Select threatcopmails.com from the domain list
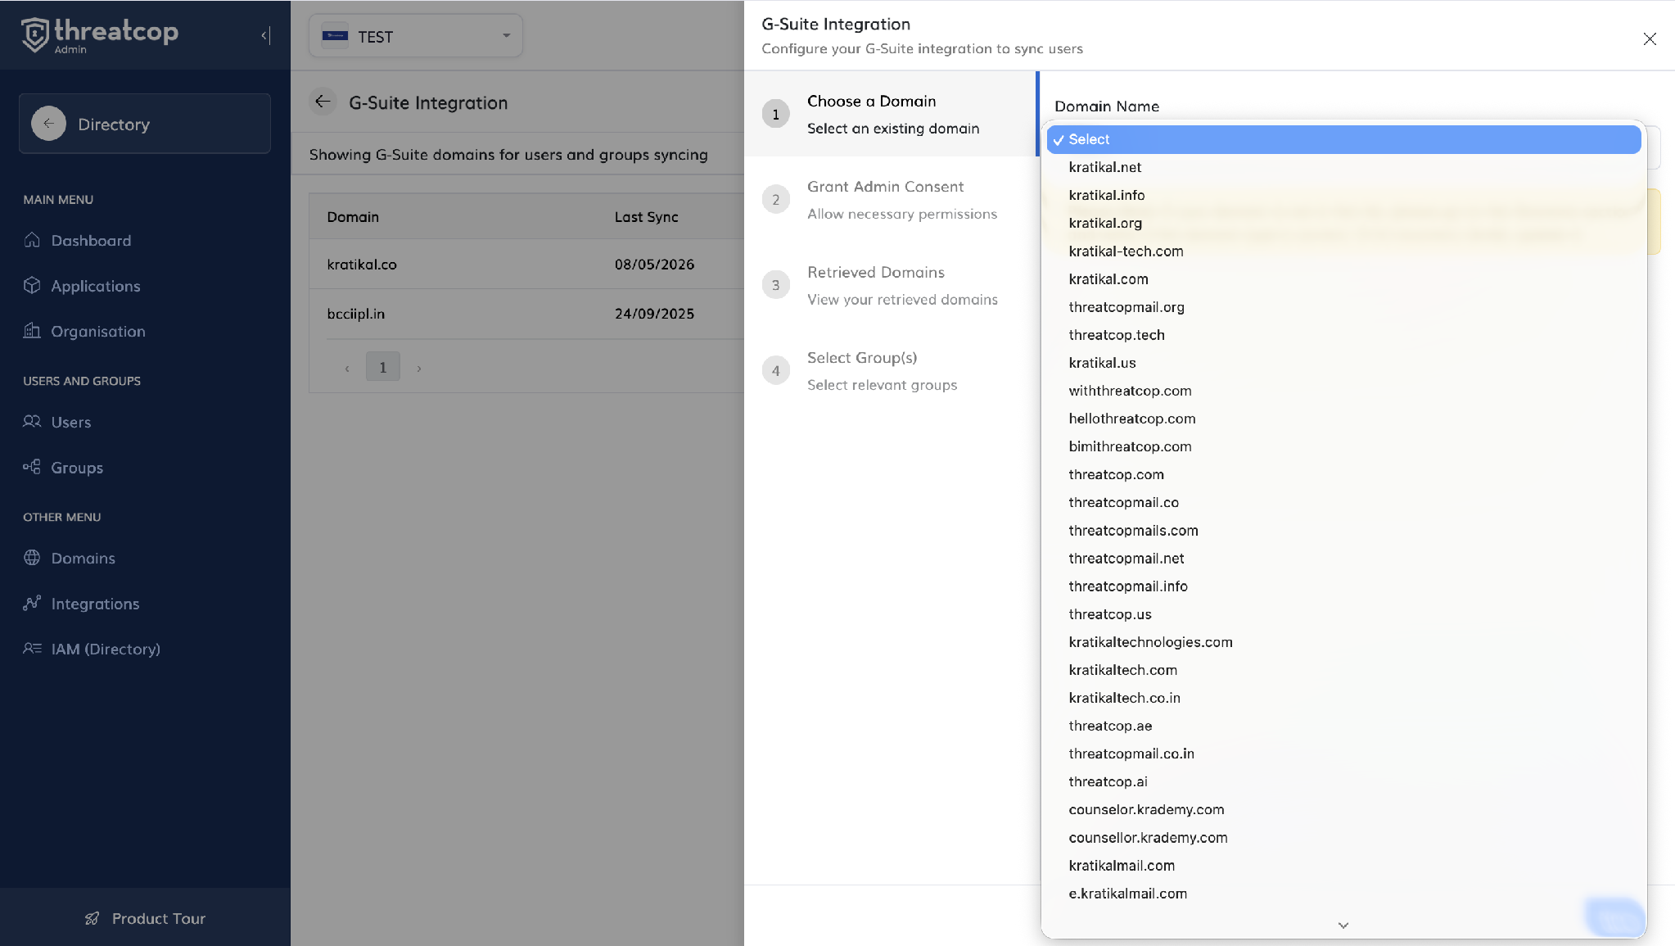 (x=1343, y=530)
